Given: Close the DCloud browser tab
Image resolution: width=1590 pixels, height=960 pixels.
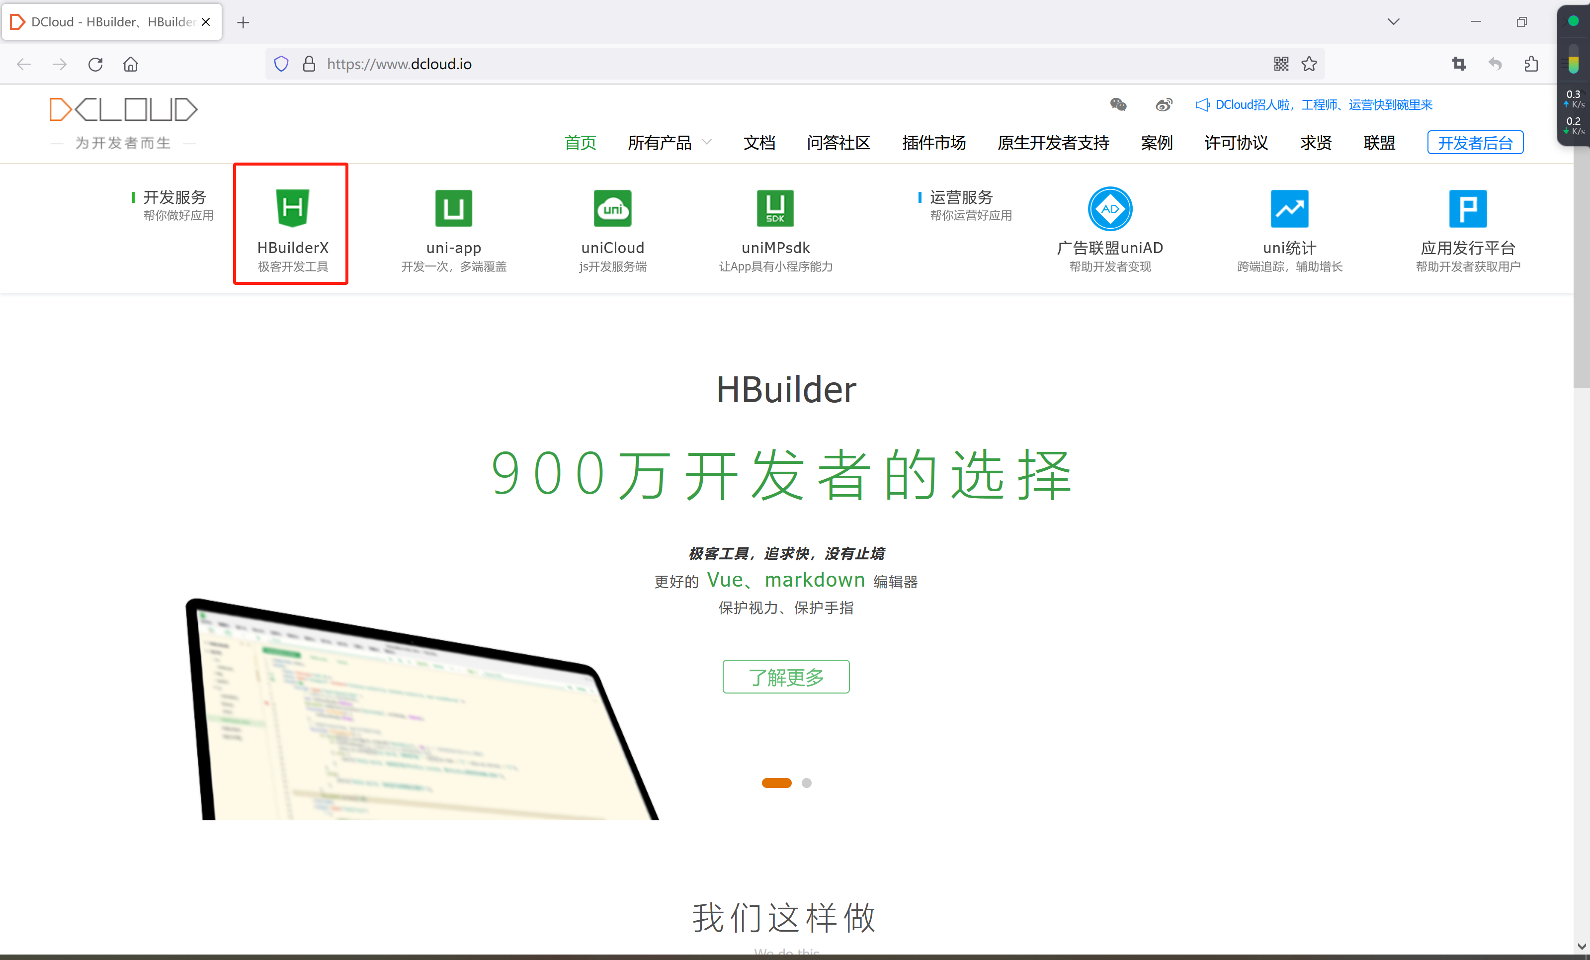Looking at the screenshot, I should point(206,22).
